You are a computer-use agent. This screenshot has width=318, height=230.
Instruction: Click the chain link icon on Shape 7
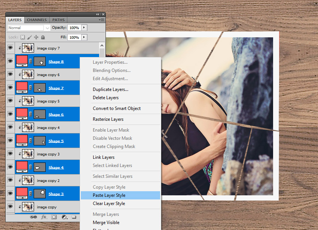[x=30, y=88]
